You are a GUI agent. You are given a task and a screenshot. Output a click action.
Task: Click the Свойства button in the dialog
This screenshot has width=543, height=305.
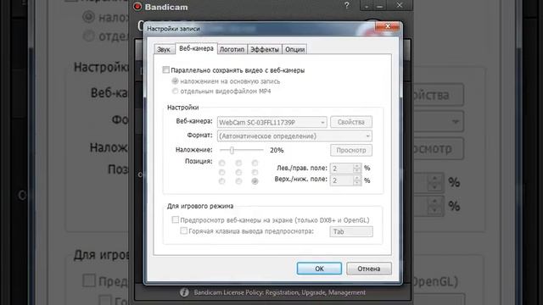pos(351,122)
